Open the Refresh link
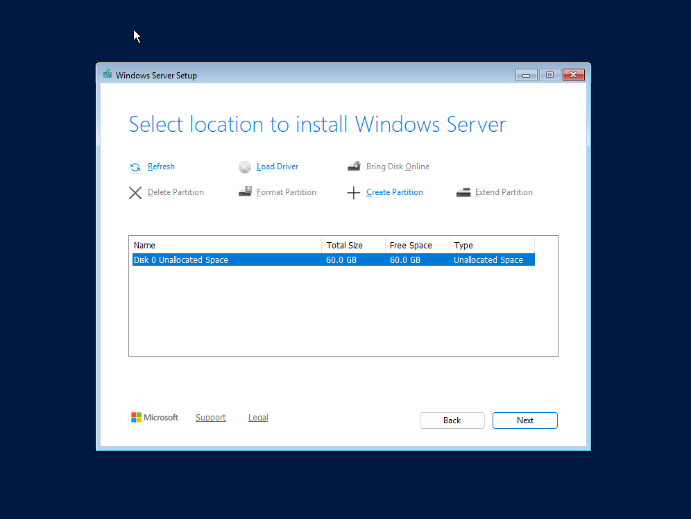 pyautogui.click(x=161, y=167)
